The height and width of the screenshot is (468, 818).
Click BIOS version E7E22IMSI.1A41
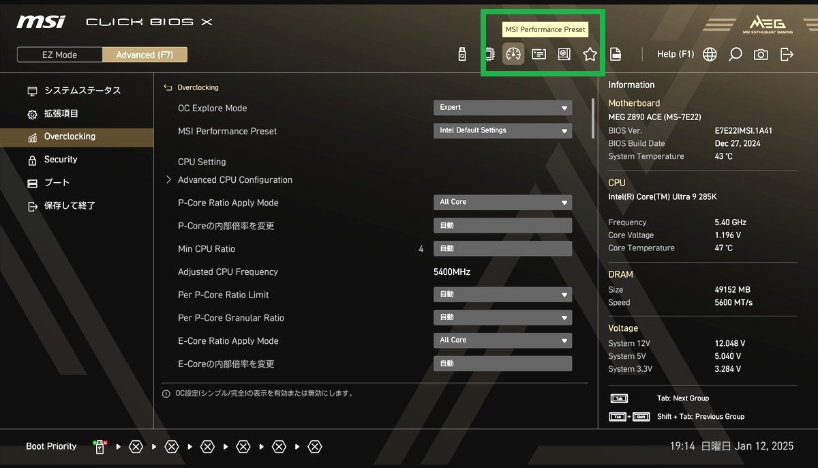coord(744,131)
